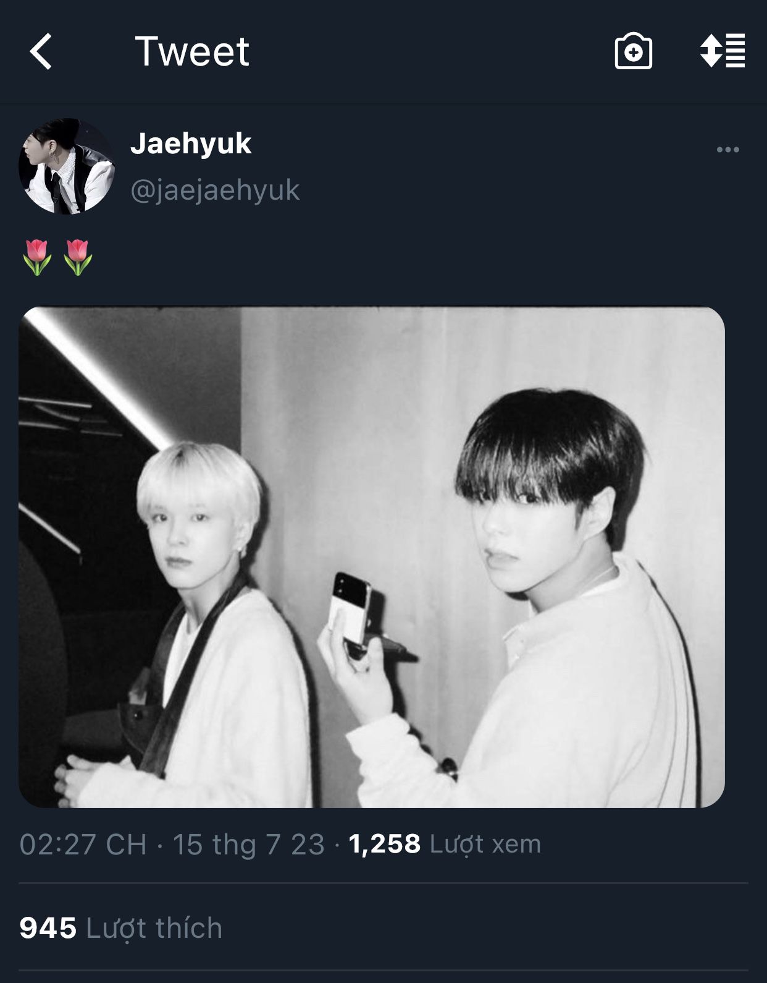Tap the Lượt xem label
This screenshot has height=983, width=767.
coord(485,844)
